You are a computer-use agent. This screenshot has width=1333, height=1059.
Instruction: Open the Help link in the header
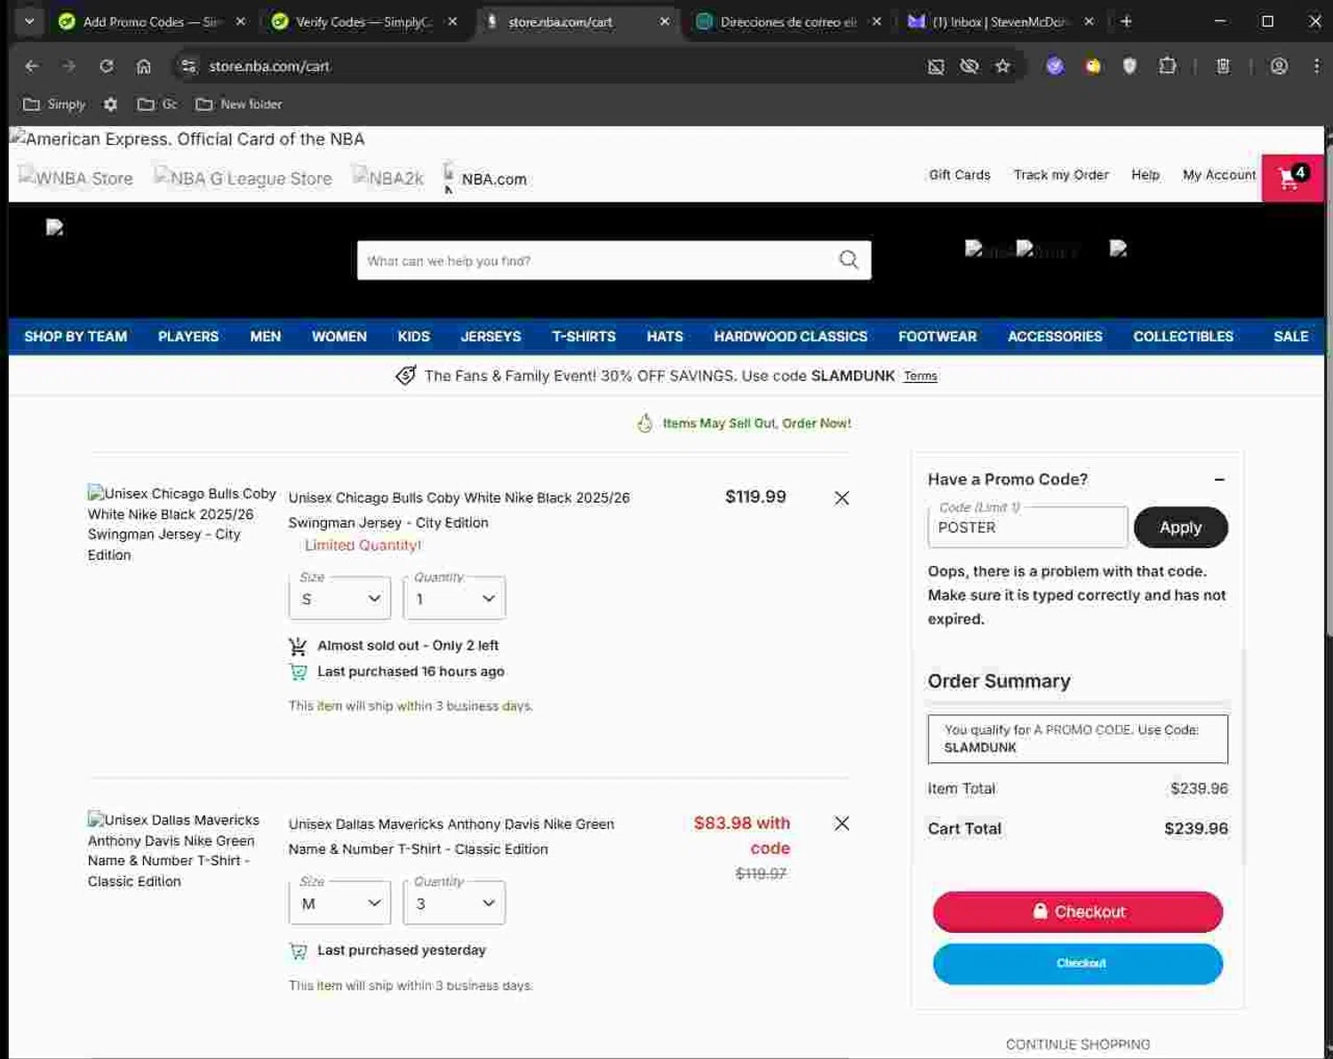pos(1145,175)
